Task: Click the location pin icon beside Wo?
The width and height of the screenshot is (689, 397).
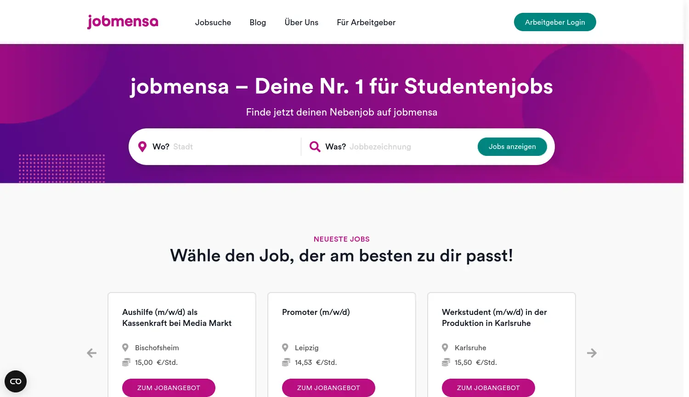Action: click(142, 146)
